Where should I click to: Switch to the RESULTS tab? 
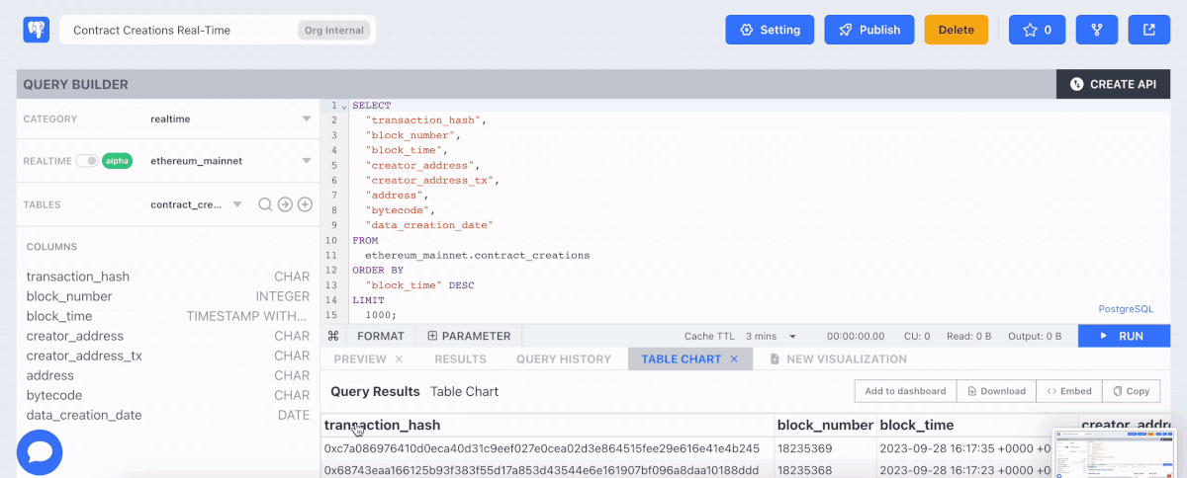click(x=460, y=358)
